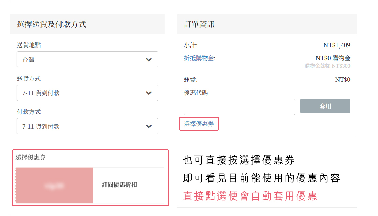Click the 購物金餘額 NT$300 text
This screenshot has width=378, height=216.
click(x=327, y=66)
